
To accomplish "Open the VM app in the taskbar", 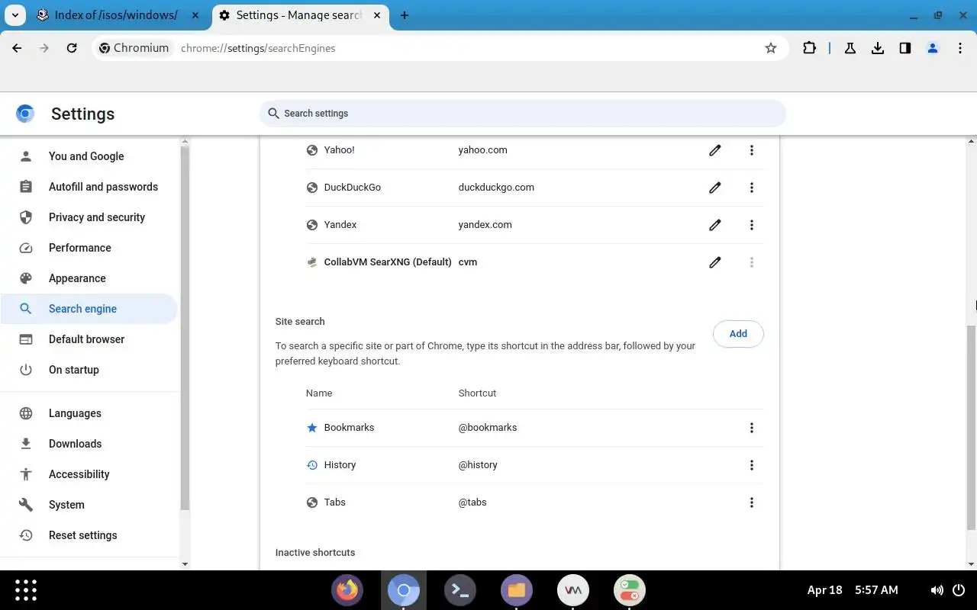I will point(573,590).
